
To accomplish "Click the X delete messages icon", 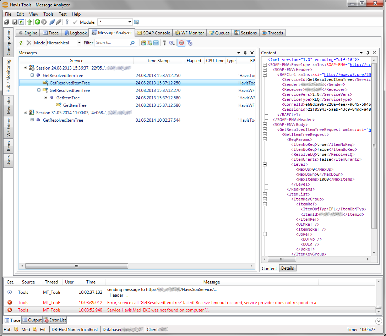I will coord(29,43).
